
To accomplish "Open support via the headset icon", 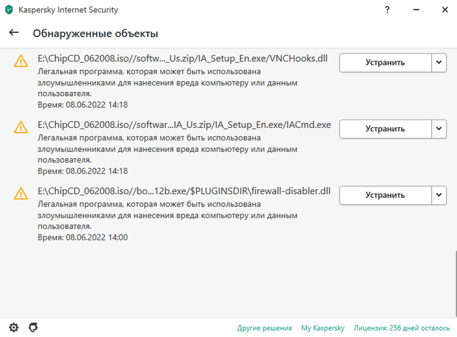I will pyautogui.click(x=33, y=327).
